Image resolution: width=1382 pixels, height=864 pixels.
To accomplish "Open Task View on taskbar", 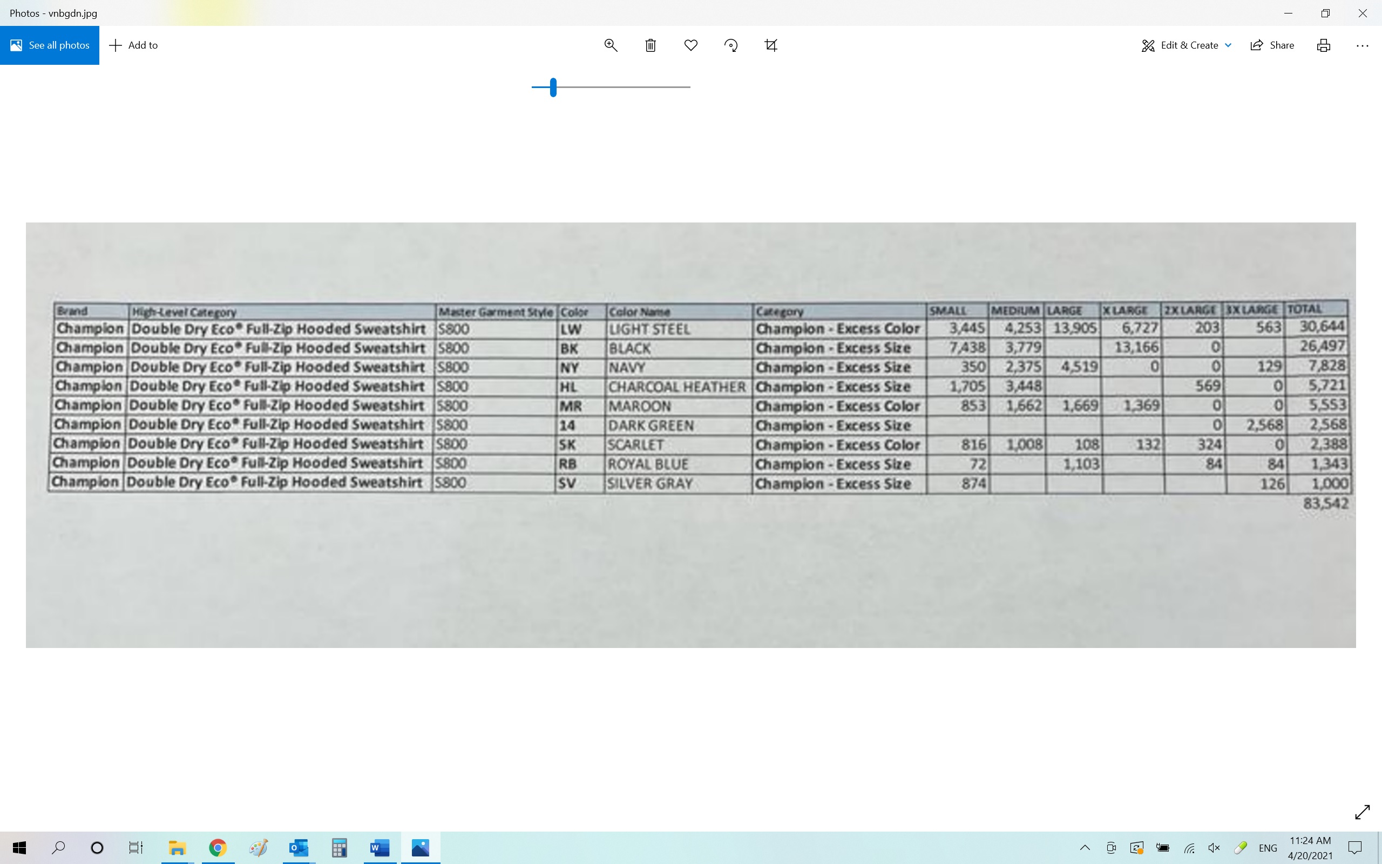I will pyautogui.click(x=136, y=848).
